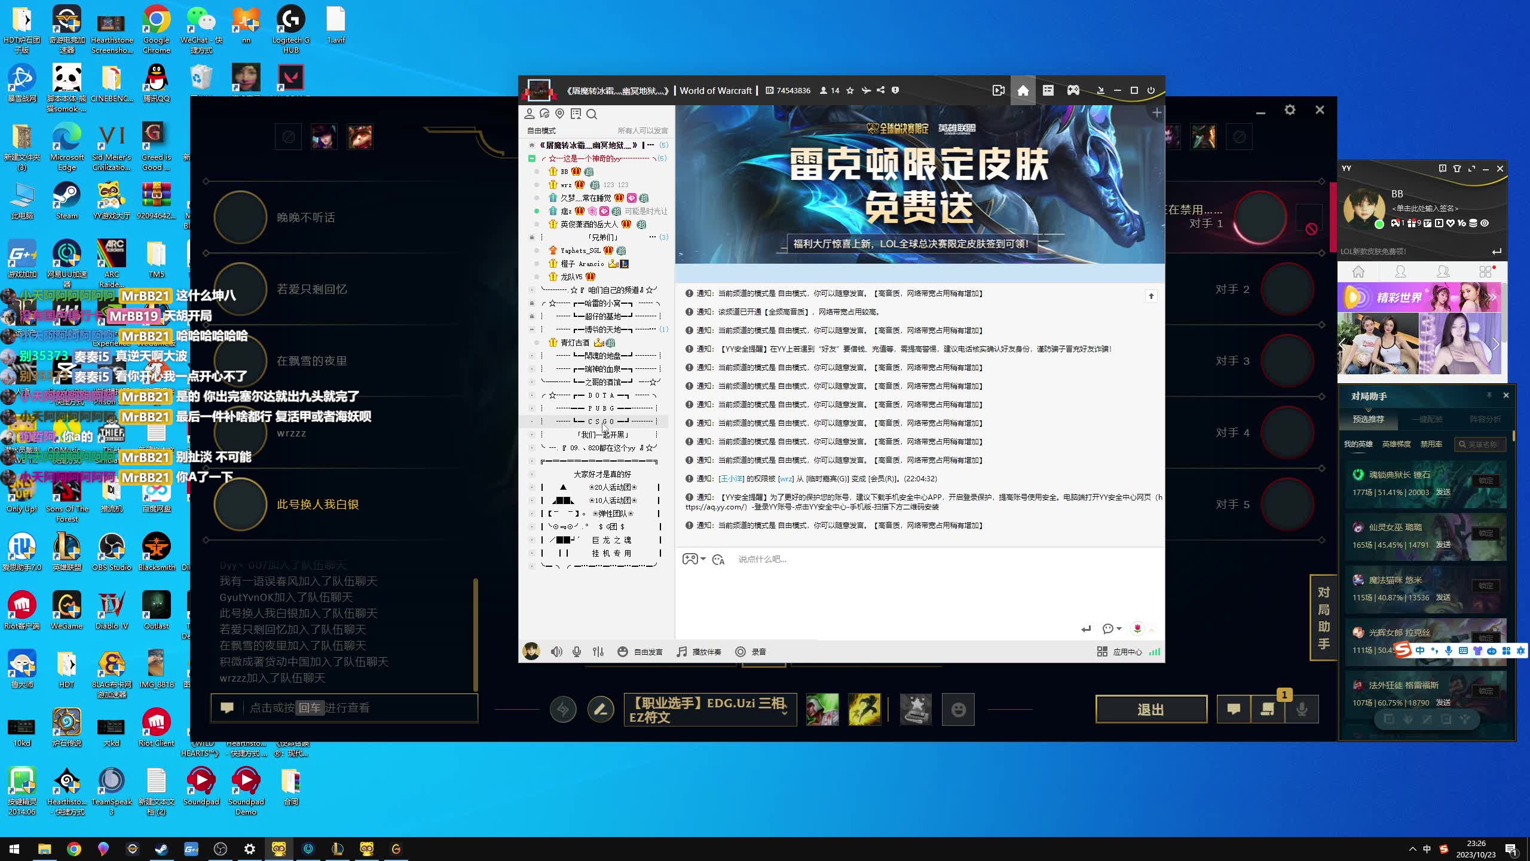Pin the 对局助手 panel
The height and width of the screenshot is (861, 1530).
pos(1489,395)
